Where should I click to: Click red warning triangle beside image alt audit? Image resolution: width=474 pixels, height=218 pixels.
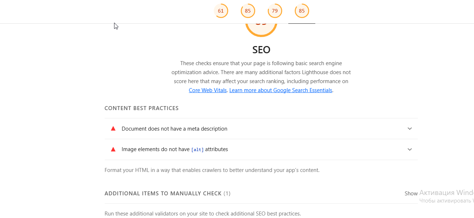(113, 149)
